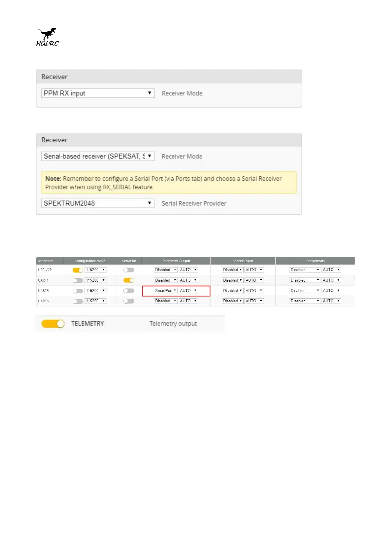Image resolution: width=390 pixels, height=552 pixels.
Task: Open the Serial-based receiver mode dropdown
Action: tap(98, 156)
